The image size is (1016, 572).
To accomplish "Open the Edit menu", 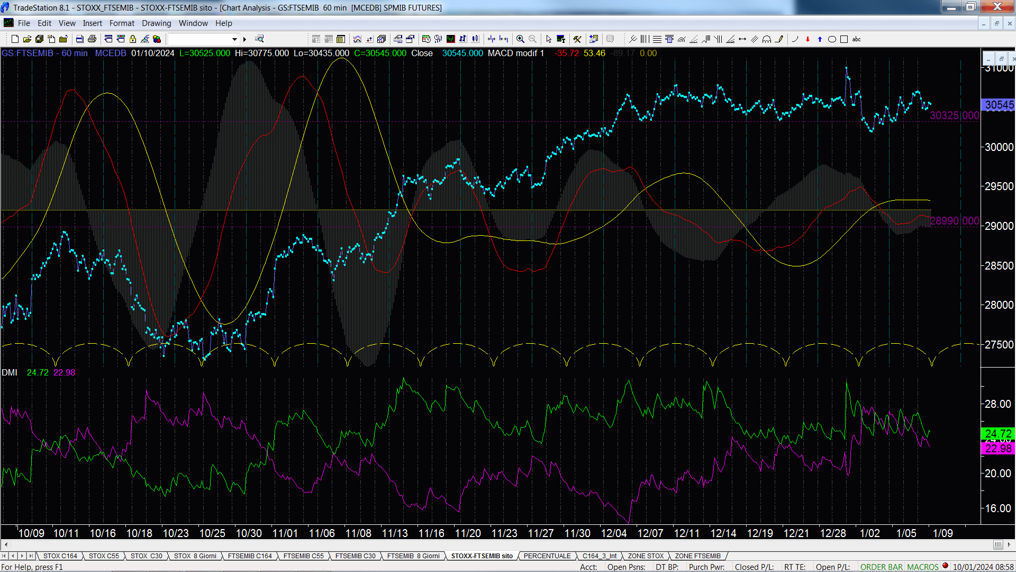I will (44, 23).
